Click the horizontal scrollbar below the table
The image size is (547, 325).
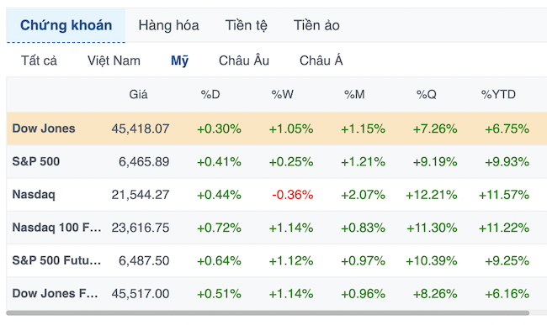pos(268,312)
